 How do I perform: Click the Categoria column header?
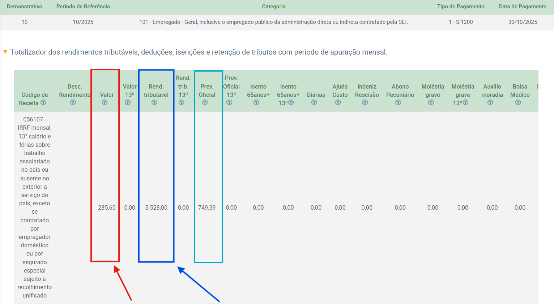pos(274,7)
